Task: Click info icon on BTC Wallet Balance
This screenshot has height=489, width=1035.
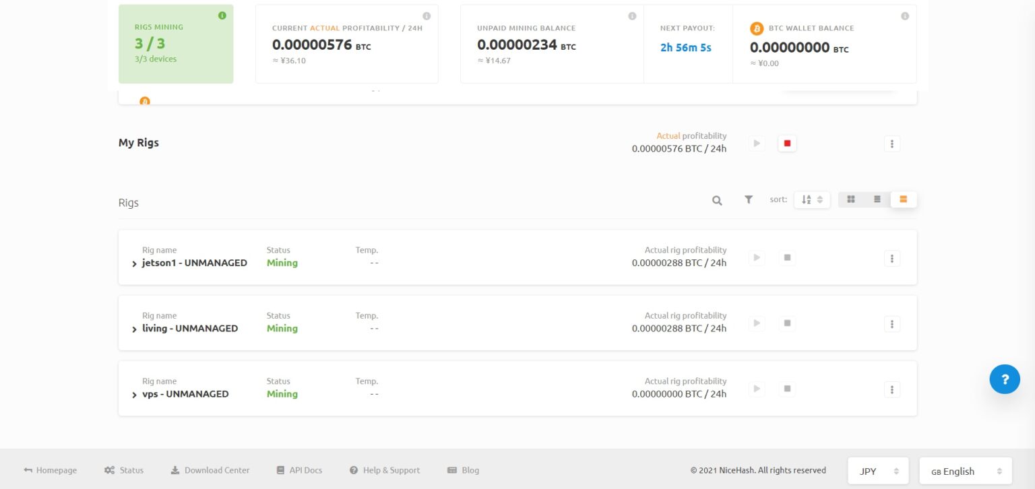Action: coord(904,16)
